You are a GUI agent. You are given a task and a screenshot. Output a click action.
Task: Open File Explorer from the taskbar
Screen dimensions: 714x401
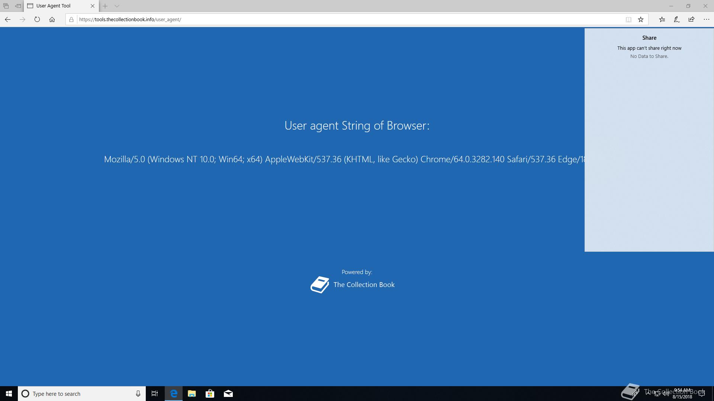point(192,394)
